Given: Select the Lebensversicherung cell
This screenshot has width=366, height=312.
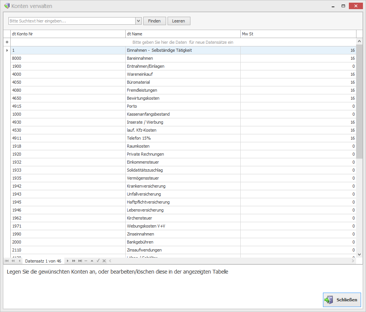Looking at the screenshot, I should click(x=183, y=210).
